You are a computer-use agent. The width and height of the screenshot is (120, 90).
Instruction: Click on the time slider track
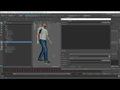pos(52,70)
